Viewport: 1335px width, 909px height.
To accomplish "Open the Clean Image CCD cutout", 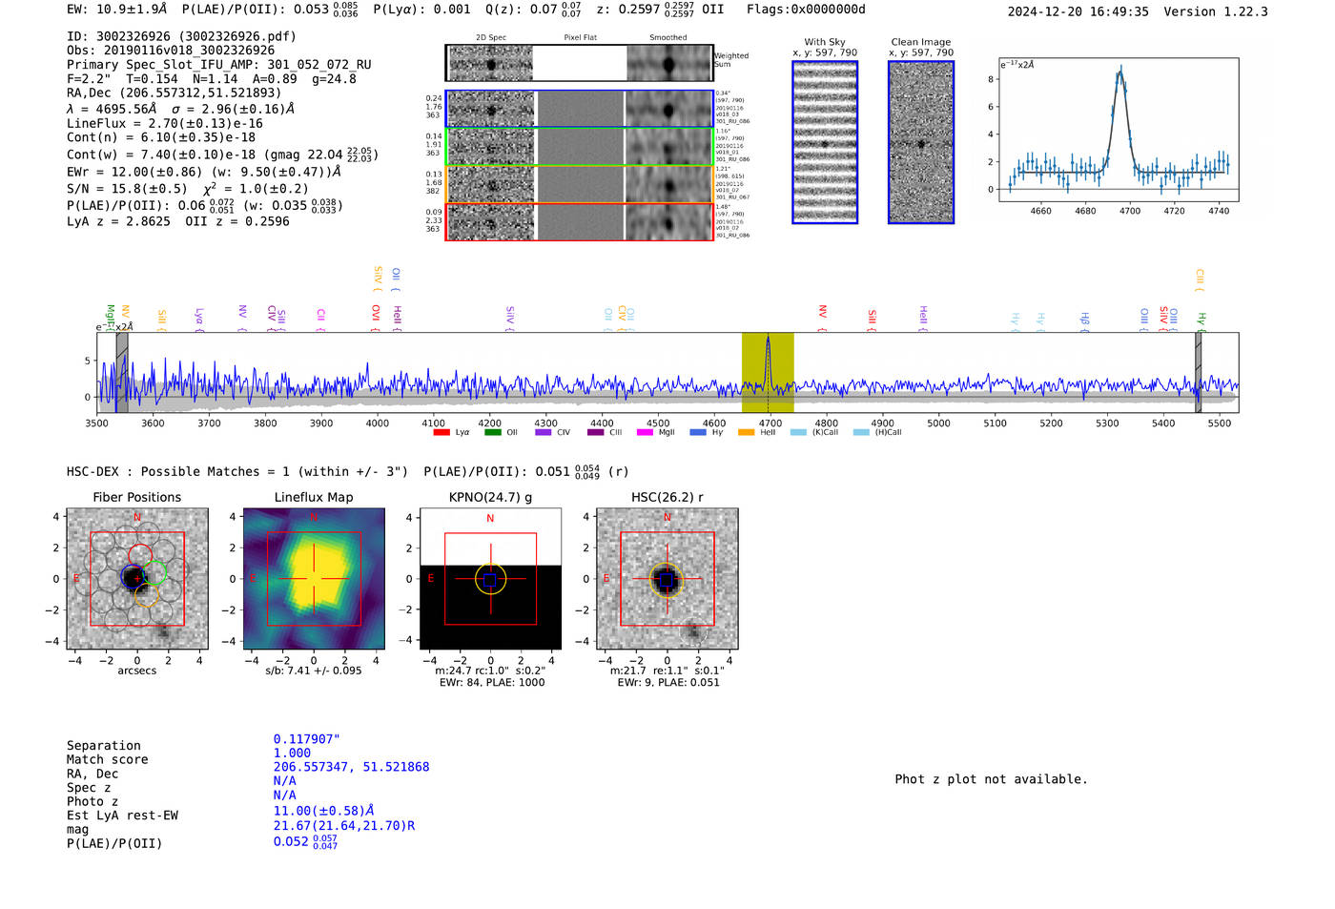I will point(921,142).
